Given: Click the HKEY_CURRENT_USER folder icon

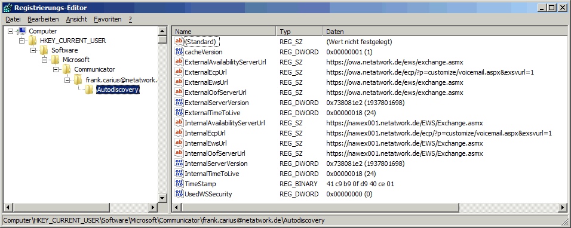Looking at the screenshot, I should pyautogui.click(x=32, y=41).
